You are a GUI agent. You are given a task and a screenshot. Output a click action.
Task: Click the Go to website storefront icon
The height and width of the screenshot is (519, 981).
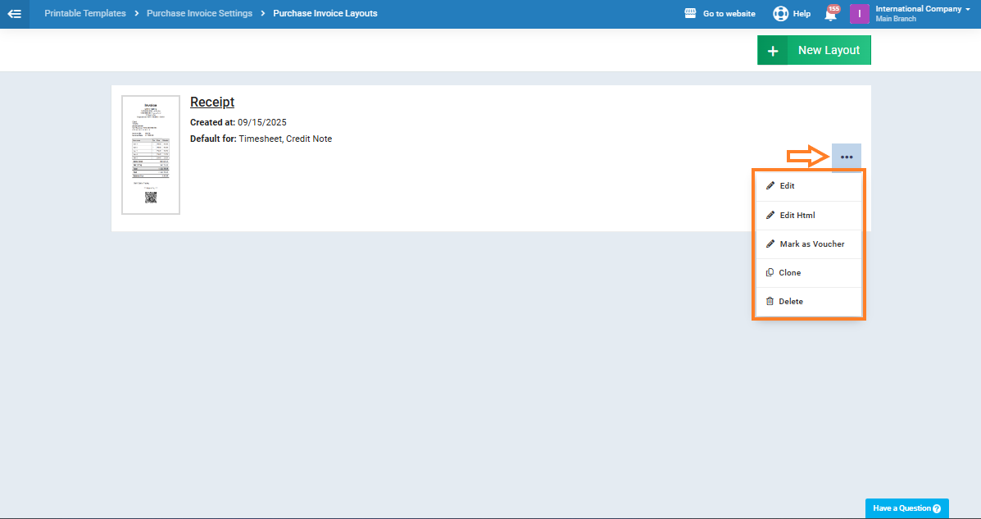pyautogui.click(x=690, y=14)
